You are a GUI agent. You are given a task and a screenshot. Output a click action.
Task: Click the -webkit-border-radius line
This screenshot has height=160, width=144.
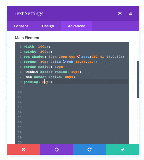52,72
